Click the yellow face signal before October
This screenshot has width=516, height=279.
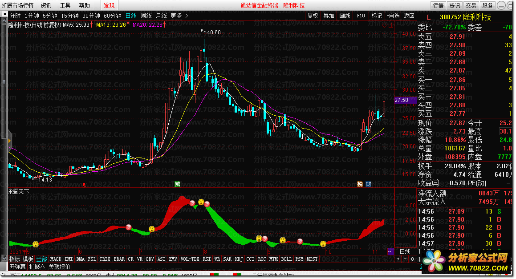(323, 243)
